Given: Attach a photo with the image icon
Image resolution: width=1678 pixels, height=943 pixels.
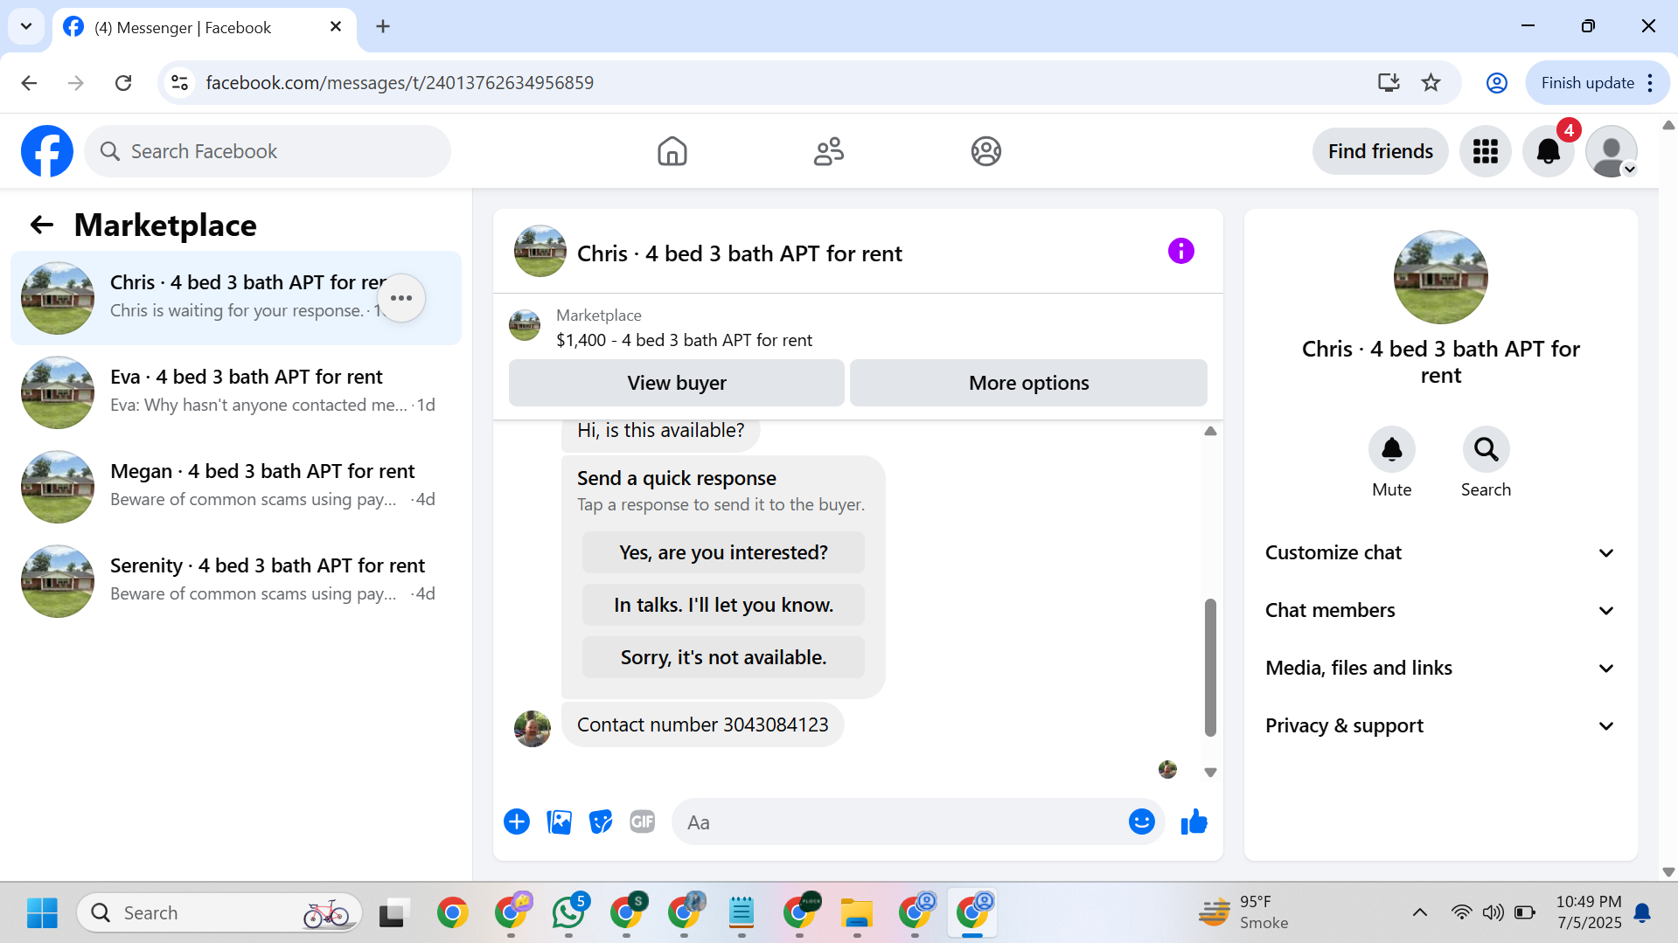Looking at the screenshot, I should point(559,822).
